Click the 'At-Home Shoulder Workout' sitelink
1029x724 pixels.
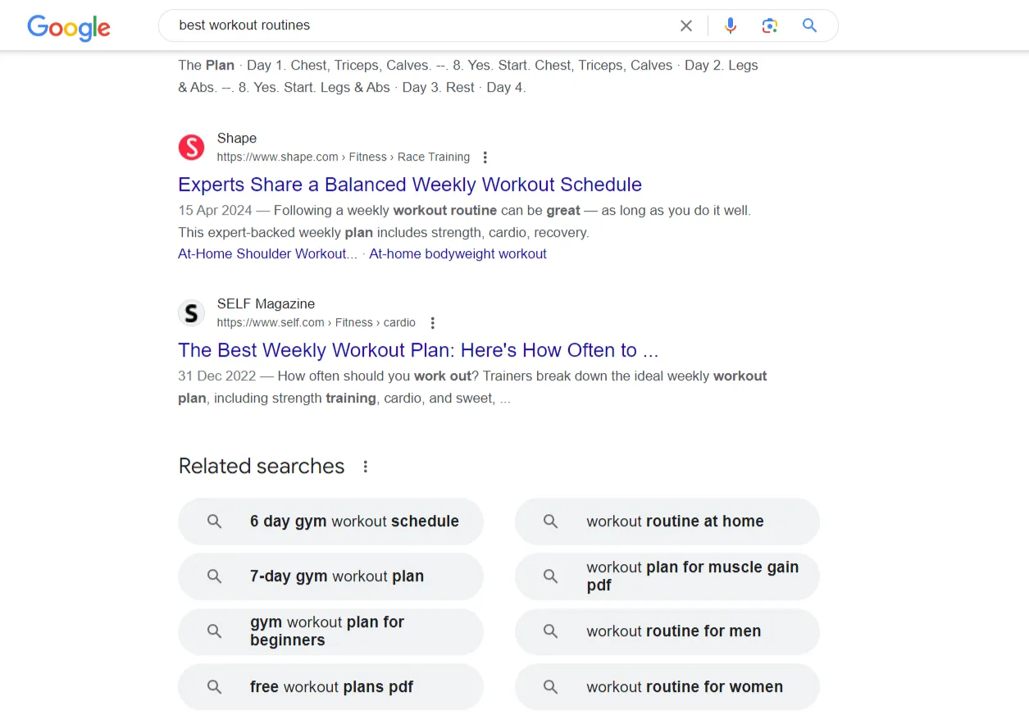click(x=267, y=253)
